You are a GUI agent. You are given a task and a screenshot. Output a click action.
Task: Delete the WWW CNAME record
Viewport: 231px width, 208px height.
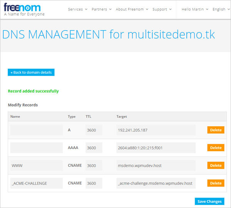[x=216, y=165]
